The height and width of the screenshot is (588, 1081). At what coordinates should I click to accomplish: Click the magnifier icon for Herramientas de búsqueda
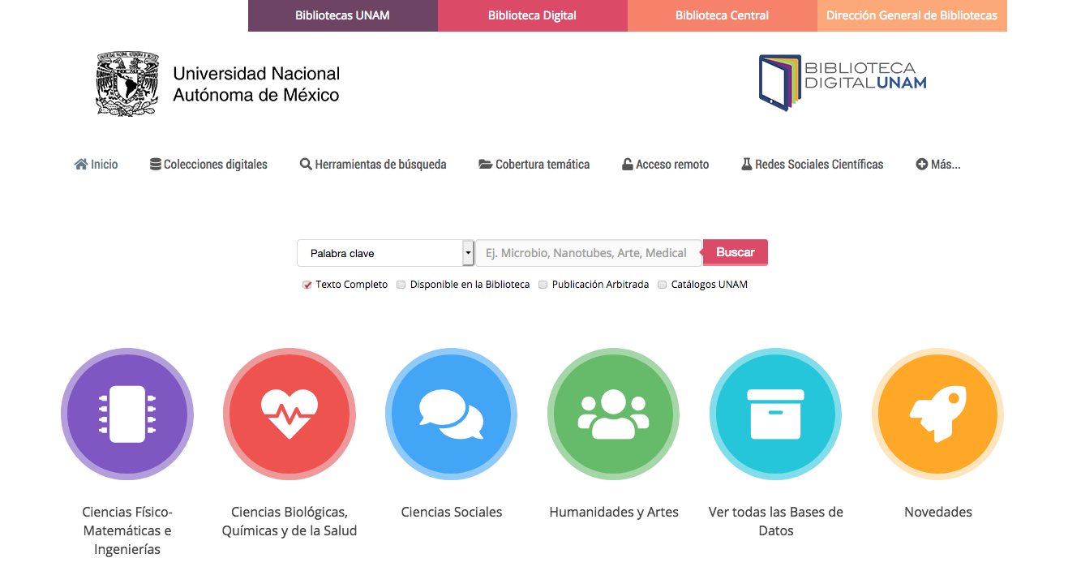click(306, 165)
